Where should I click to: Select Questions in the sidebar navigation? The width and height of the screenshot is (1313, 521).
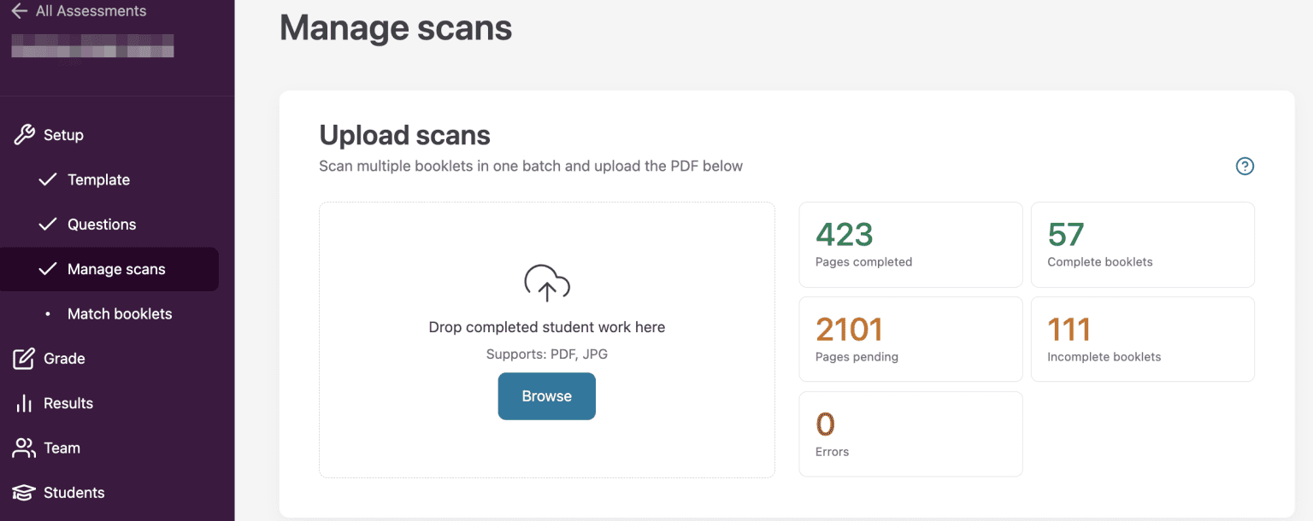[x=102, y=224]
